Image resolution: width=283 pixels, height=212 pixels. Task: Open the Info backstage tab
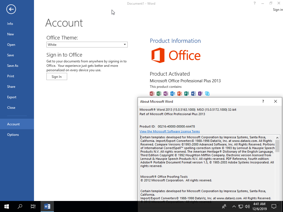(17, 24)
